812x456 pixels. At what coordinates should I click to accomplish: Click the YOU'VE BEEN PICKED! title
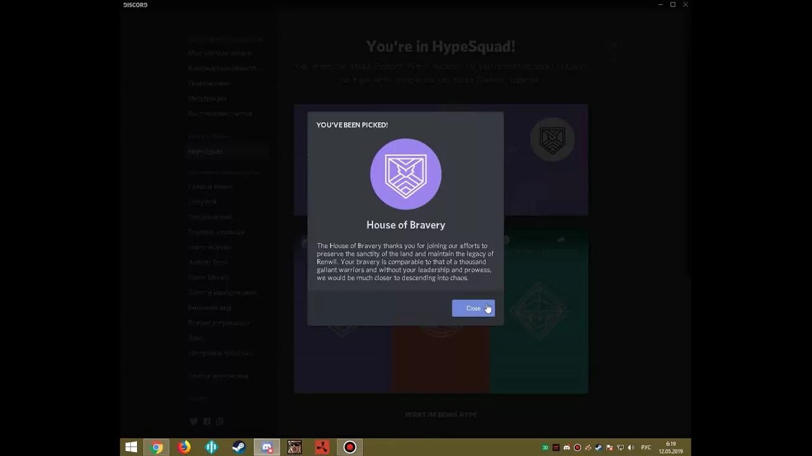point(352,125)
